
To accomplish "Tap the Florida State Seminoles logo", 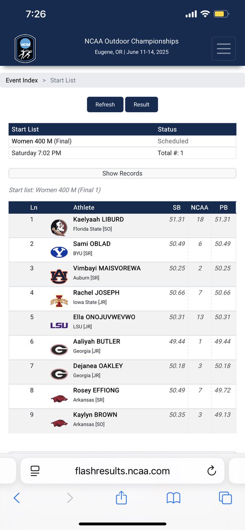I will (x=59, y=227).
